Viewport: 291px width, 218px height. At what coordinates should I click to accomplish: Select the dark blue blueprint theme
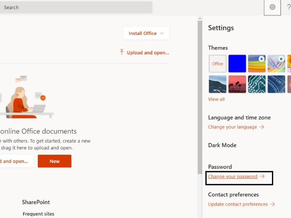pos(276,84)
